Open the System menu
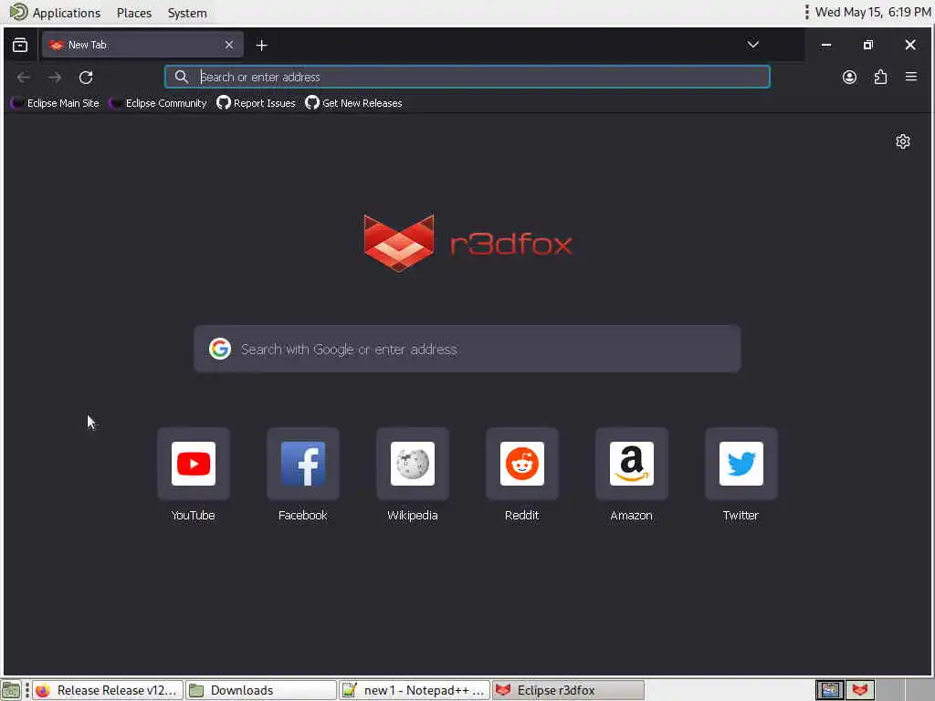935x701 pixels. pyautogui.click(x=187, y=13)
